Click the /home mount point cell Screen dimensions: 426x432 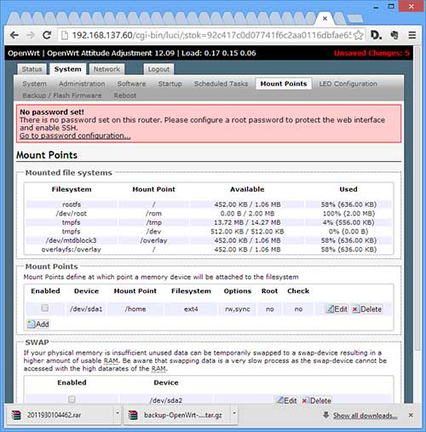pos(135,309)
